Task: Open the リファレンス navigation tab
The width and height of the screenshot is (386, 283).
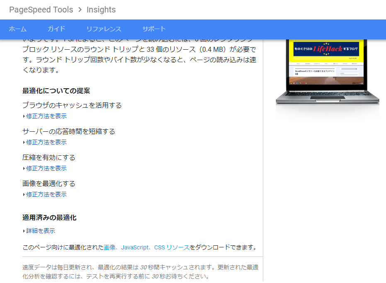Action: click(104, 29)
